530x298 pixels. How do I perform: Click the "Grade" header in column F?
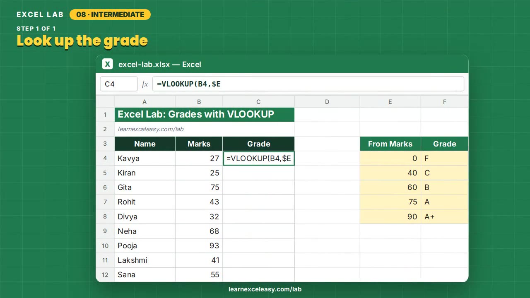(445, 144)
